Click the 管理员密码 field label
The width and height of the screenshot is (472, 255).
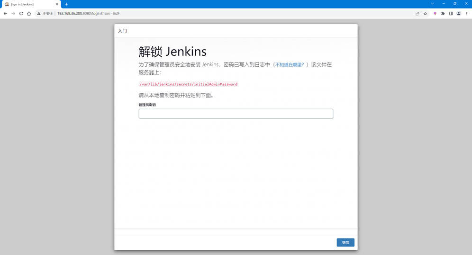click(147, 105)
